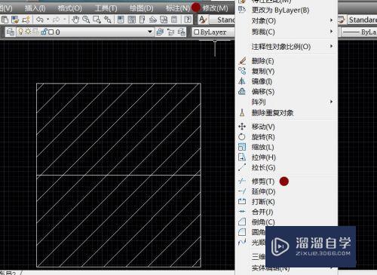Image resolution: width=377 pixels, height=275 pixels.
Task: Click the Dimension Style icon
Action: click(x=342, y=20)
